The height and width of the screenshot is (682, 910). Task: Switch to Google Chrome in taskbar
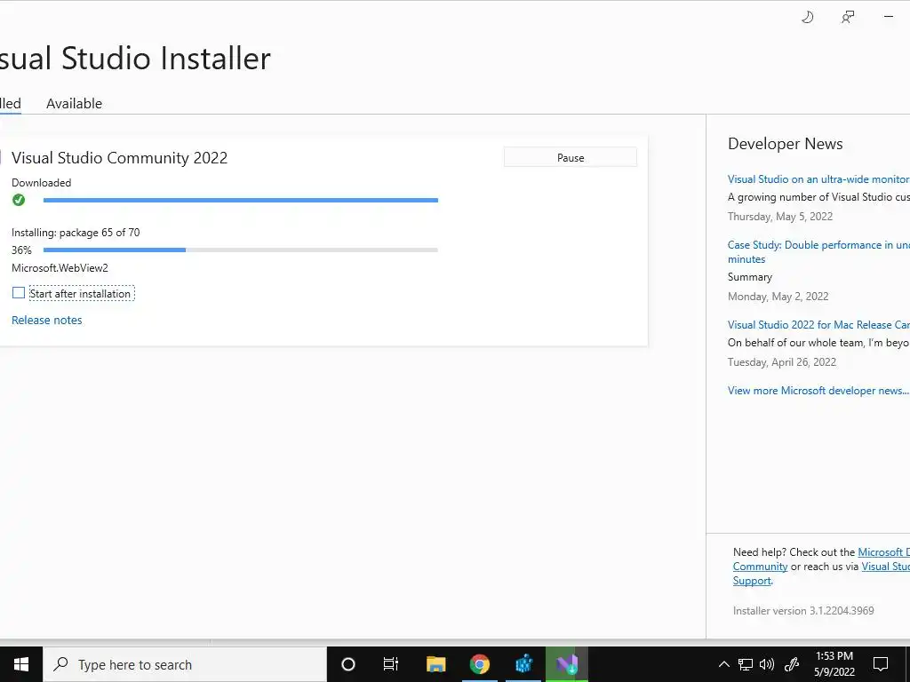(479, 664)
